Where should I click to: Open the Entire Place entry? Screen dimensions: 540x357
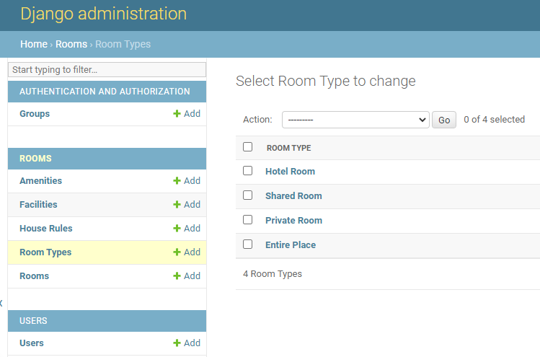point(291,244)
